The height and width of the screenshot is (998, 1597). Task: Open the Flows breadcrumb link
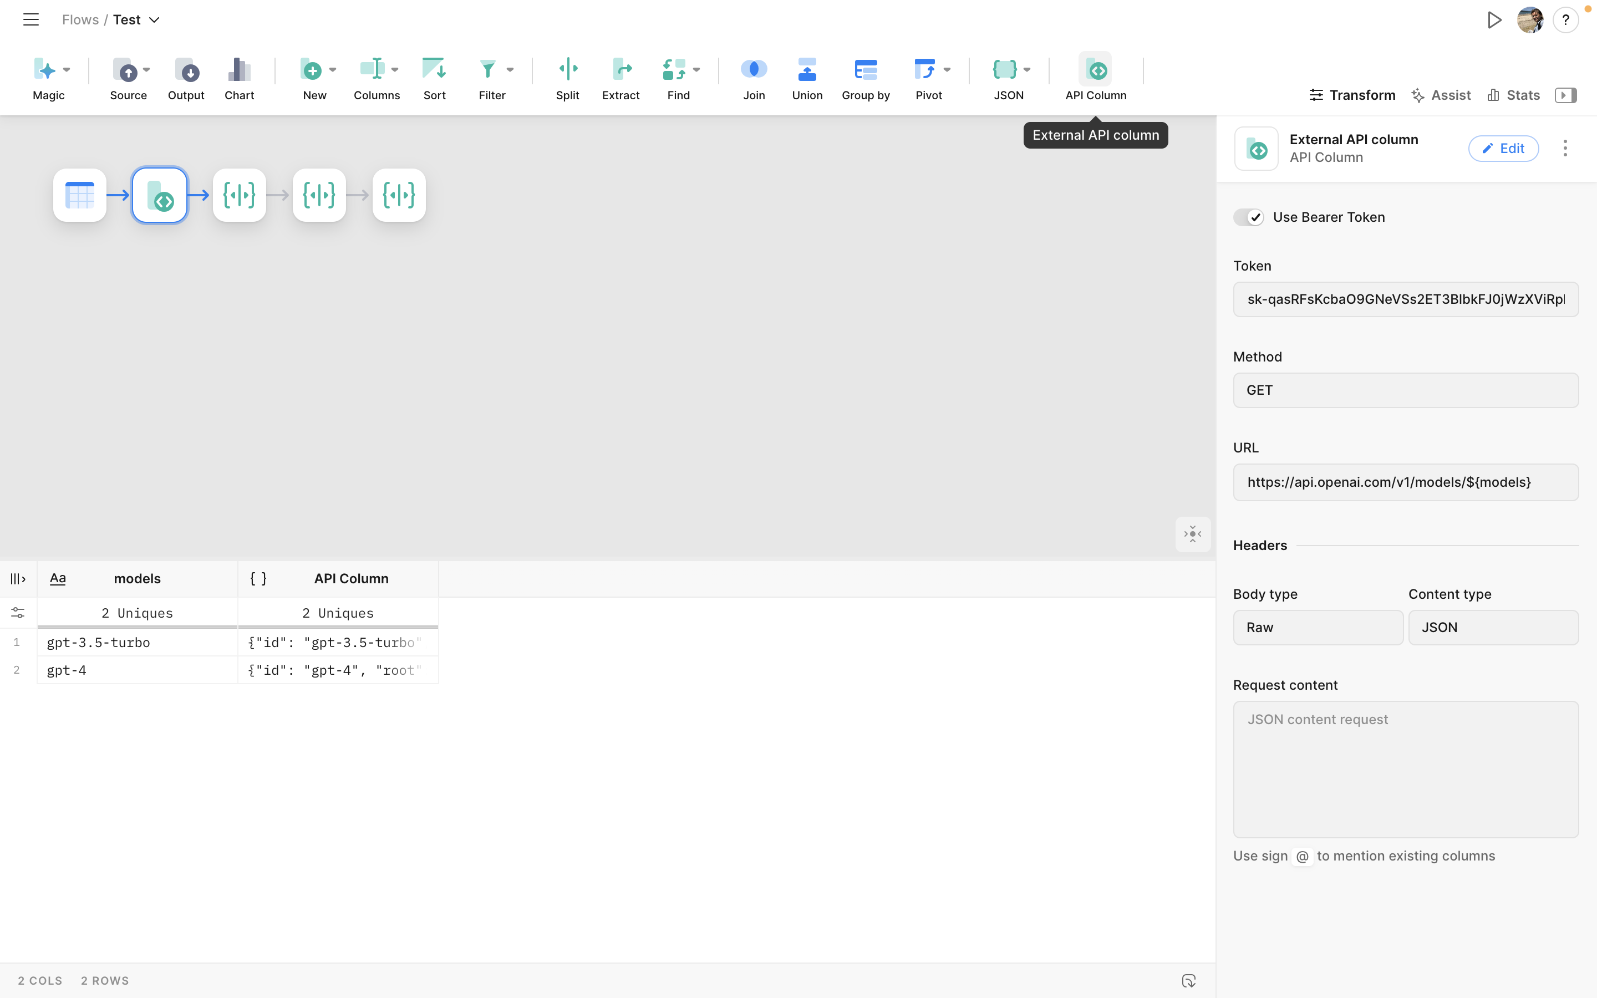pos(80,20)
